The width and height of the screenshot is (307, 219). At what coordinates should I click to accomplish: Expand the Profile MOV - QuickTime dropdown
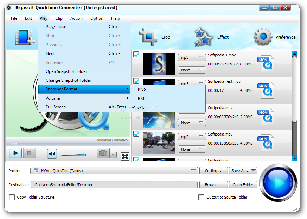click(114, 170)
